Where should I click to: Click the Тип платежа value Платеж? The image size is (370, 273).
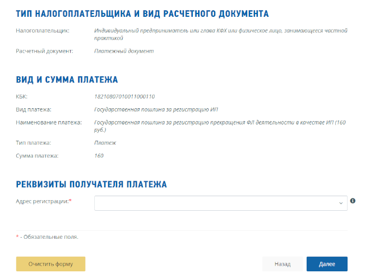click(x=105, y=143)
